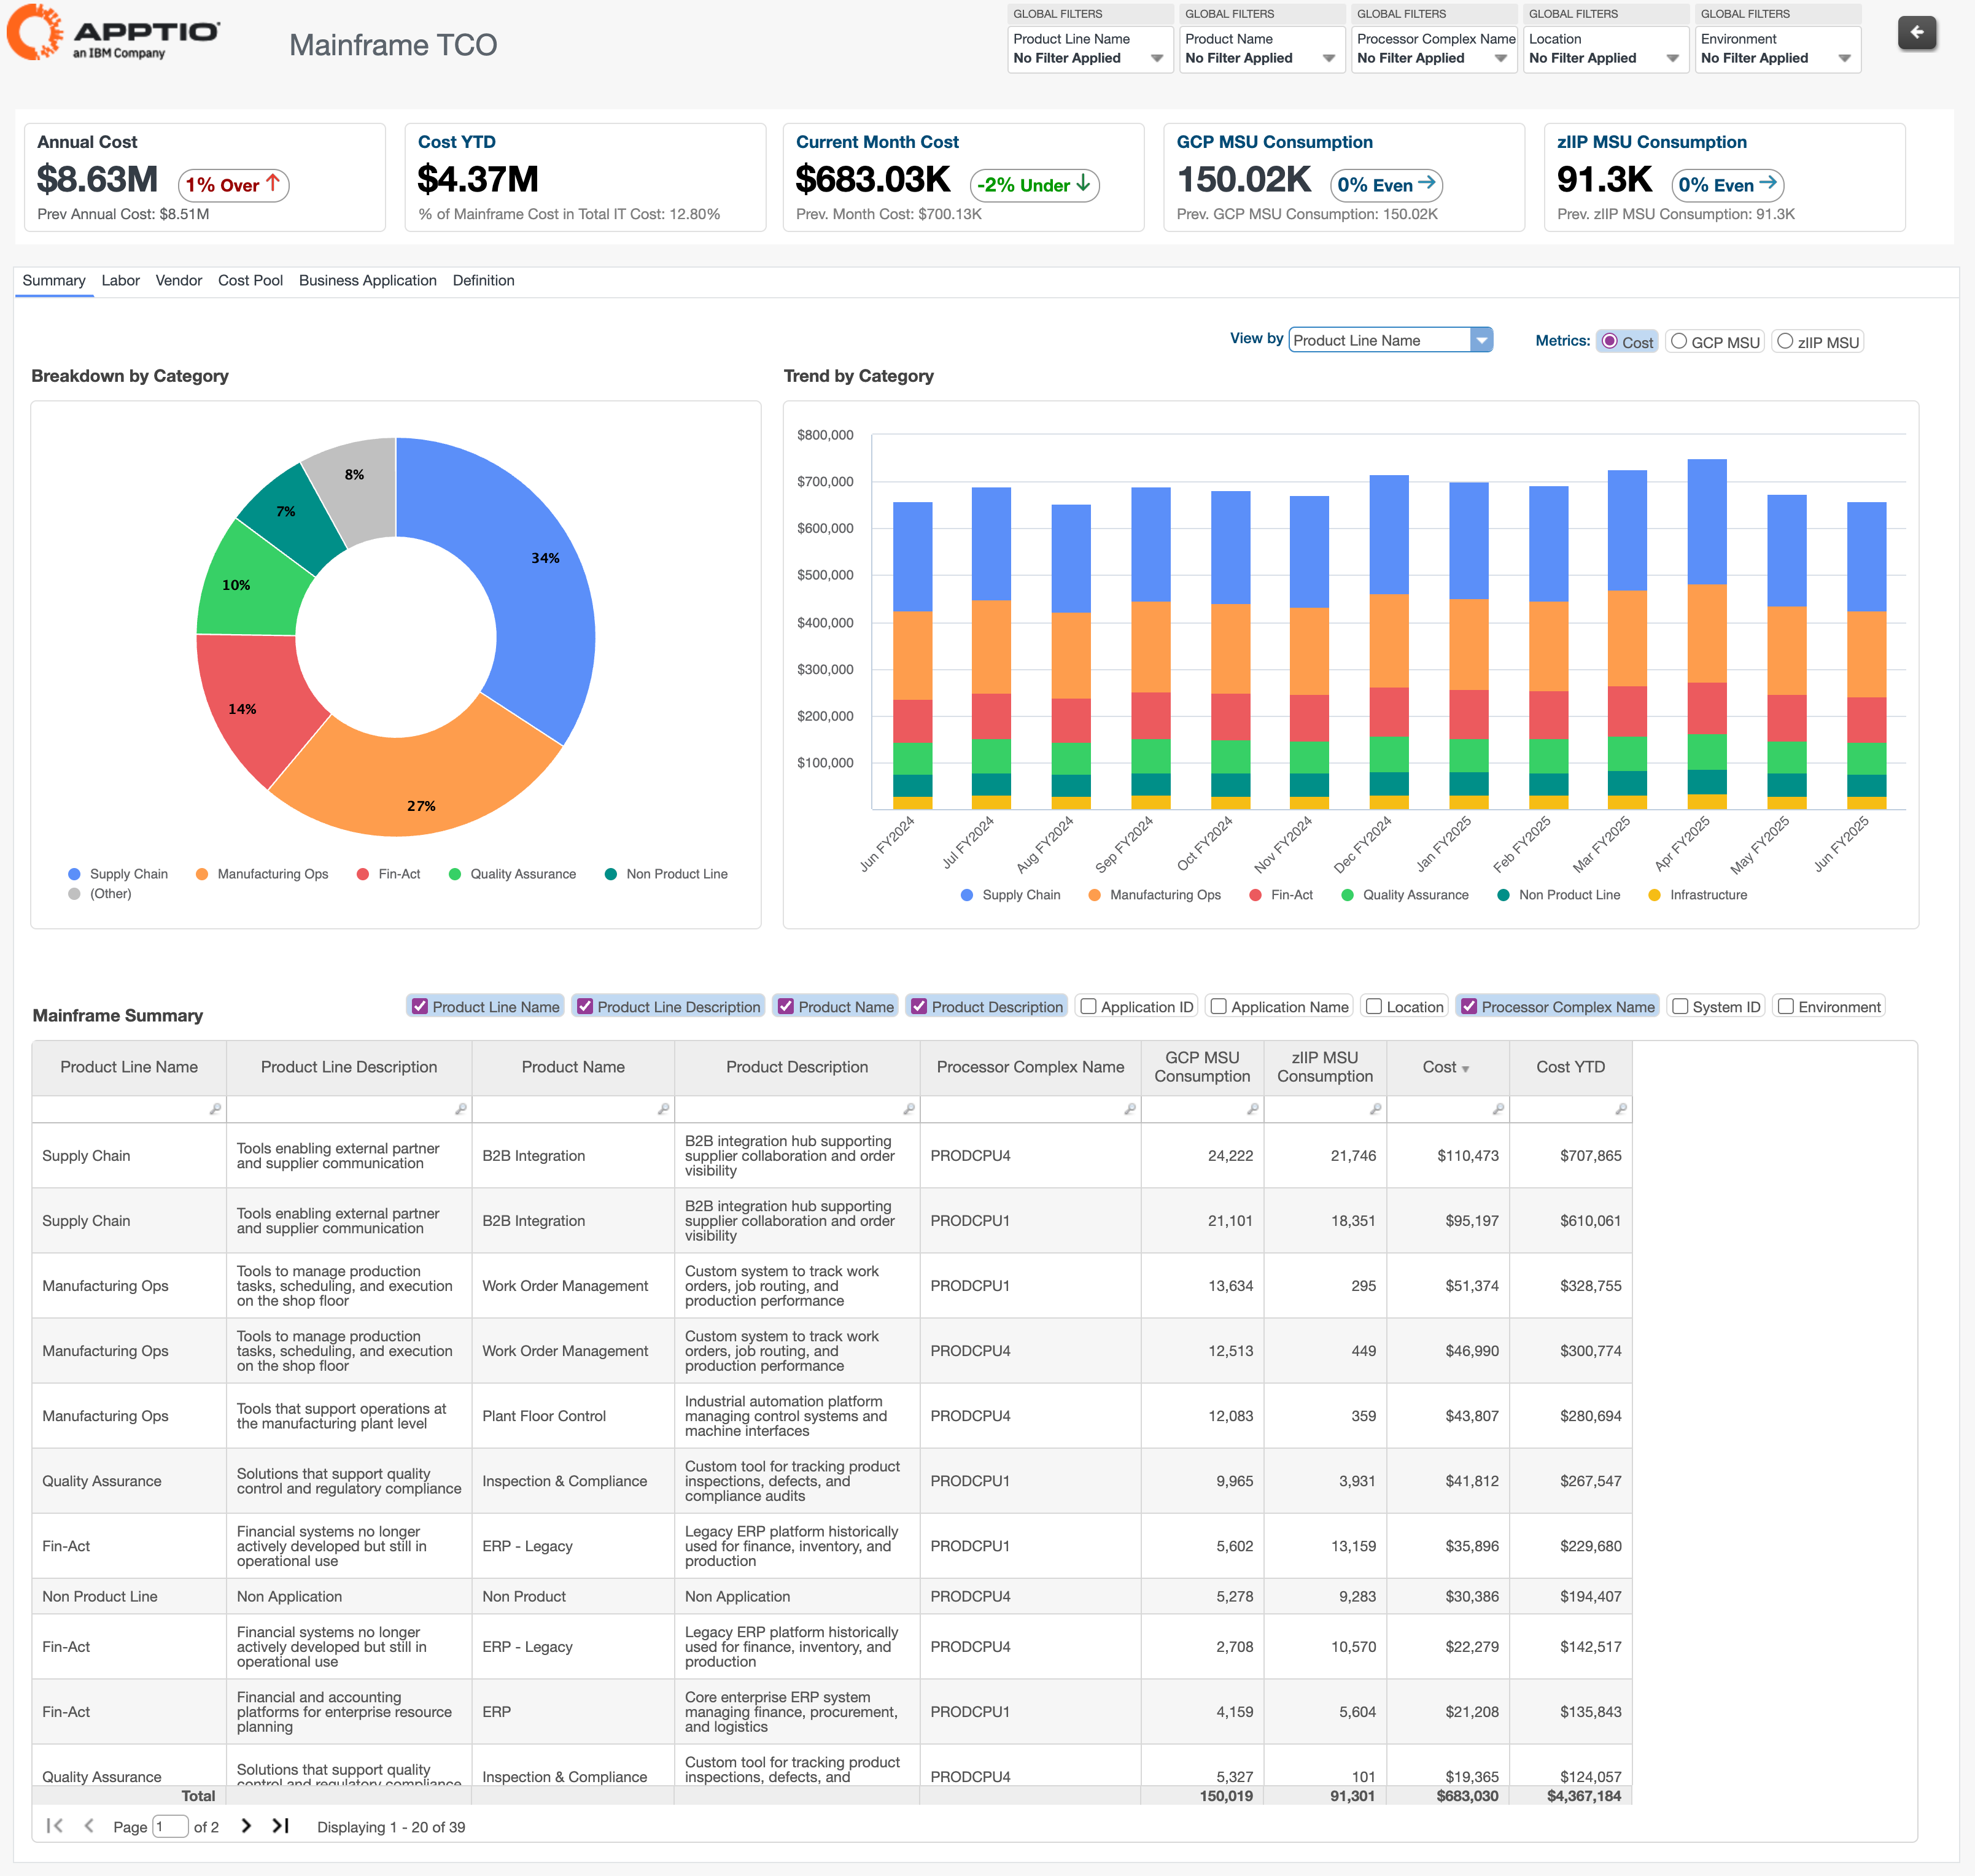Go to previous page of table
The image size is (1975, 1876).
(89, 1826)
